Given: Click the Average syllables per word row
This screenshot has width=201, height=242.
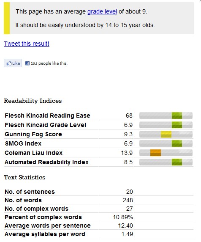Looking at the screenshot, I should (x=98, y=234).
